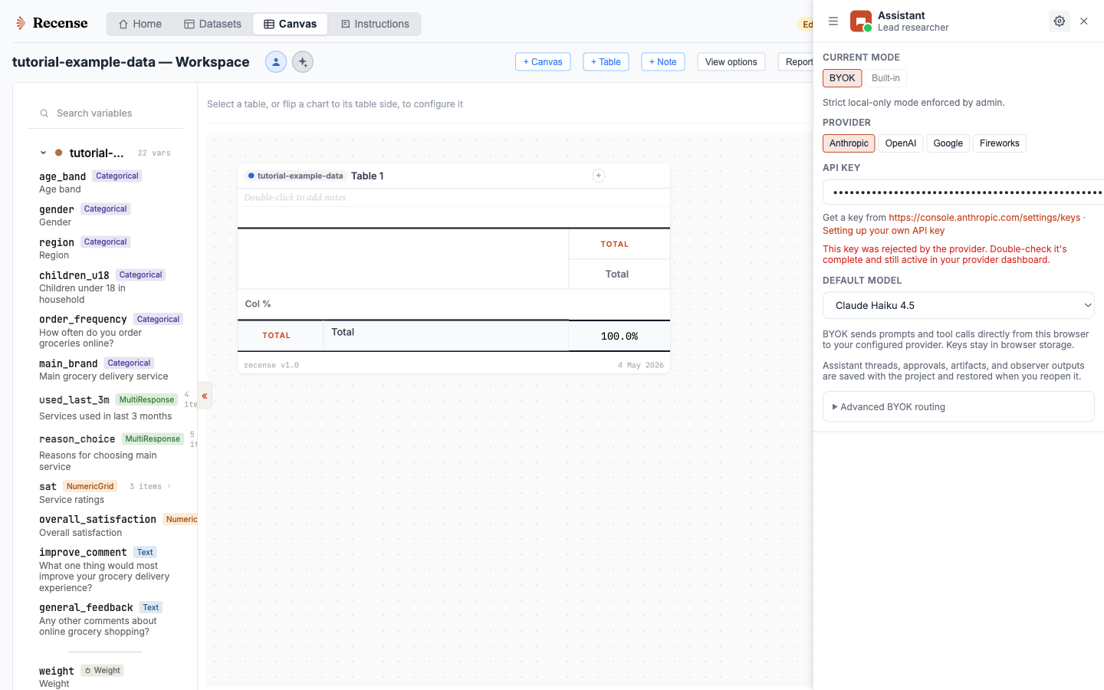The image size is (1104, 690).
Task: Open View options
Action: click(731, 62)
